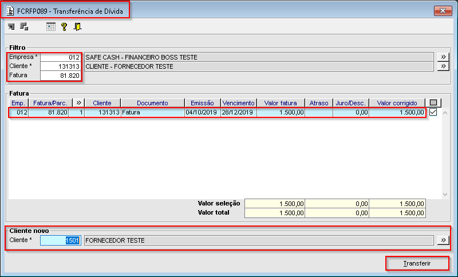Exit via the yellow door icon
This screenshot has width=458, height=277.
[77, 27]
